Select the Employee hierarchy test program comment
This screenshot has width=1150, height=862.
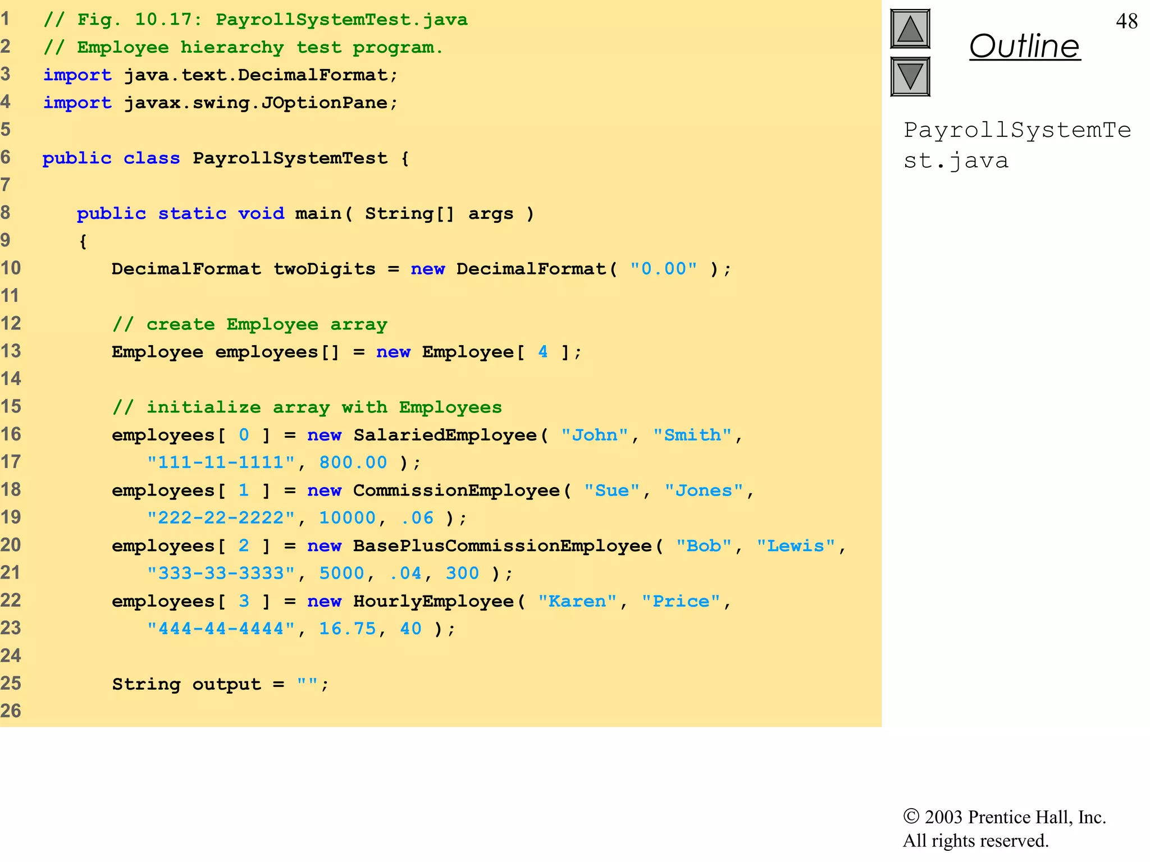[x=243, y=47]
